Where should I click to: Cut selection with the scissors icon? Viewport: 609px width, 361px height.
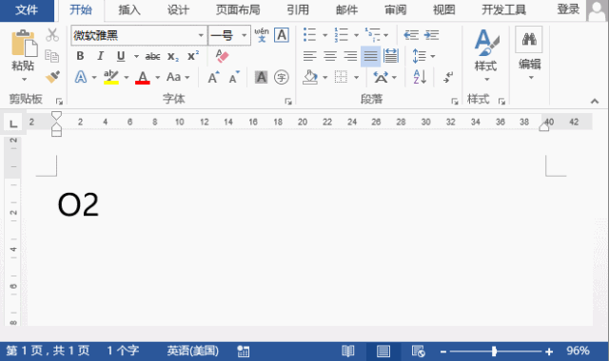click(52, 35)
